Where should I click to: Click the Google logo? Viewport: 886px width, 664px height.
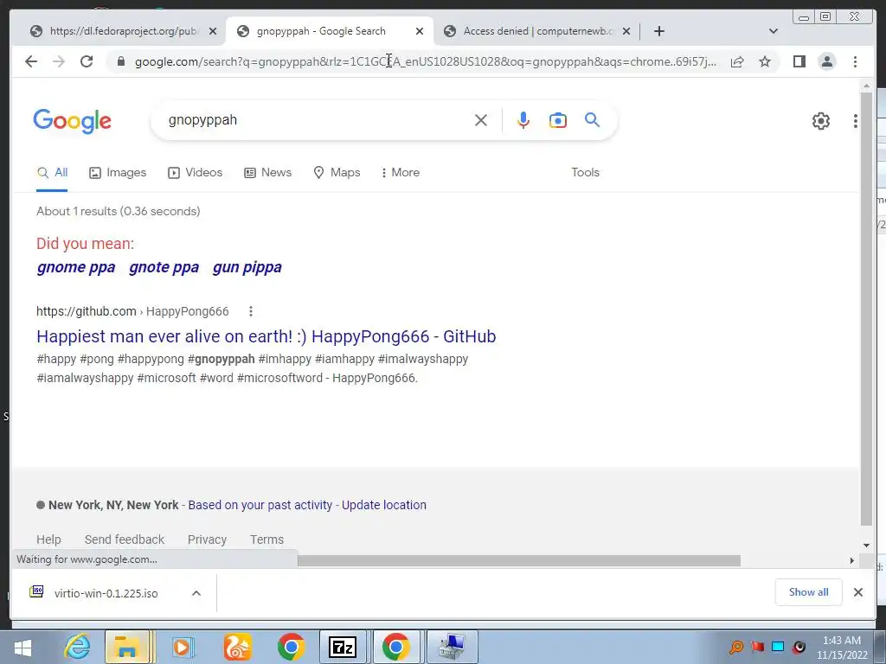(73, 121)
